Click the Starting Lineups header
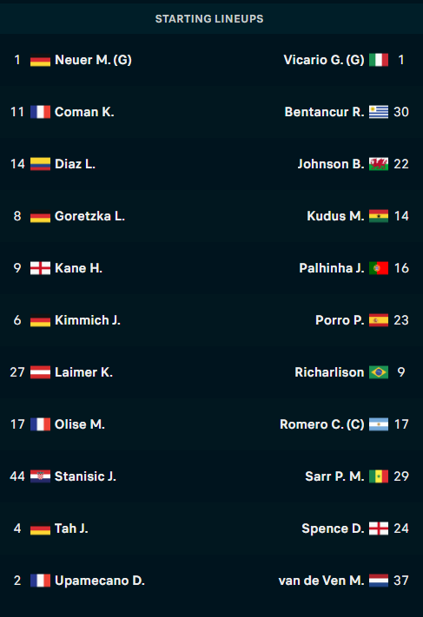423x617 pixels. click(209, 19)
